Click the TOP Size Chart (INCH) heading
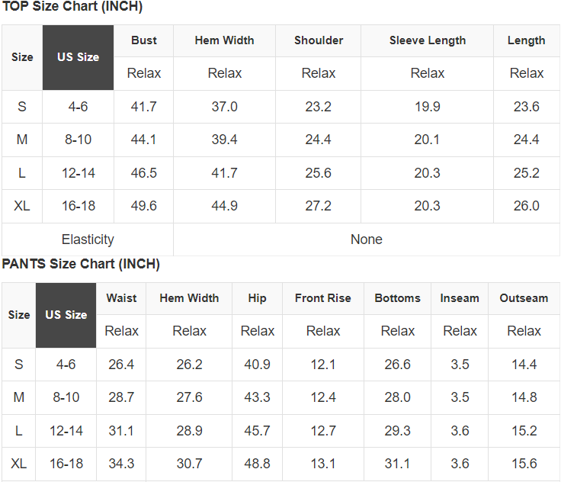Viewport: 561px width, 482px height. coord(72,7)
